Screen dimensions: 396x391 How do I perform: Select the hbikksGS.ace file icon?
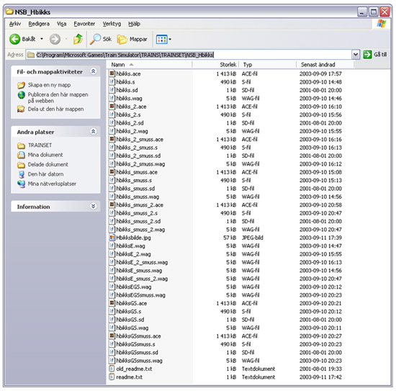[112, 303]
